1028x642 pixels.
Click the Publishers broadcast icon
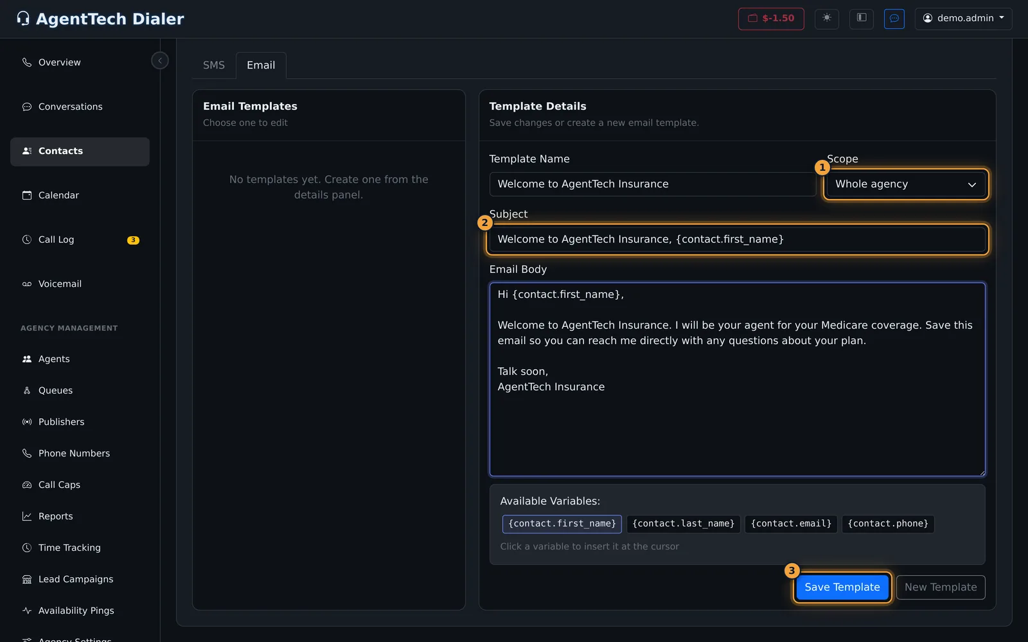[x=27, y=422]
